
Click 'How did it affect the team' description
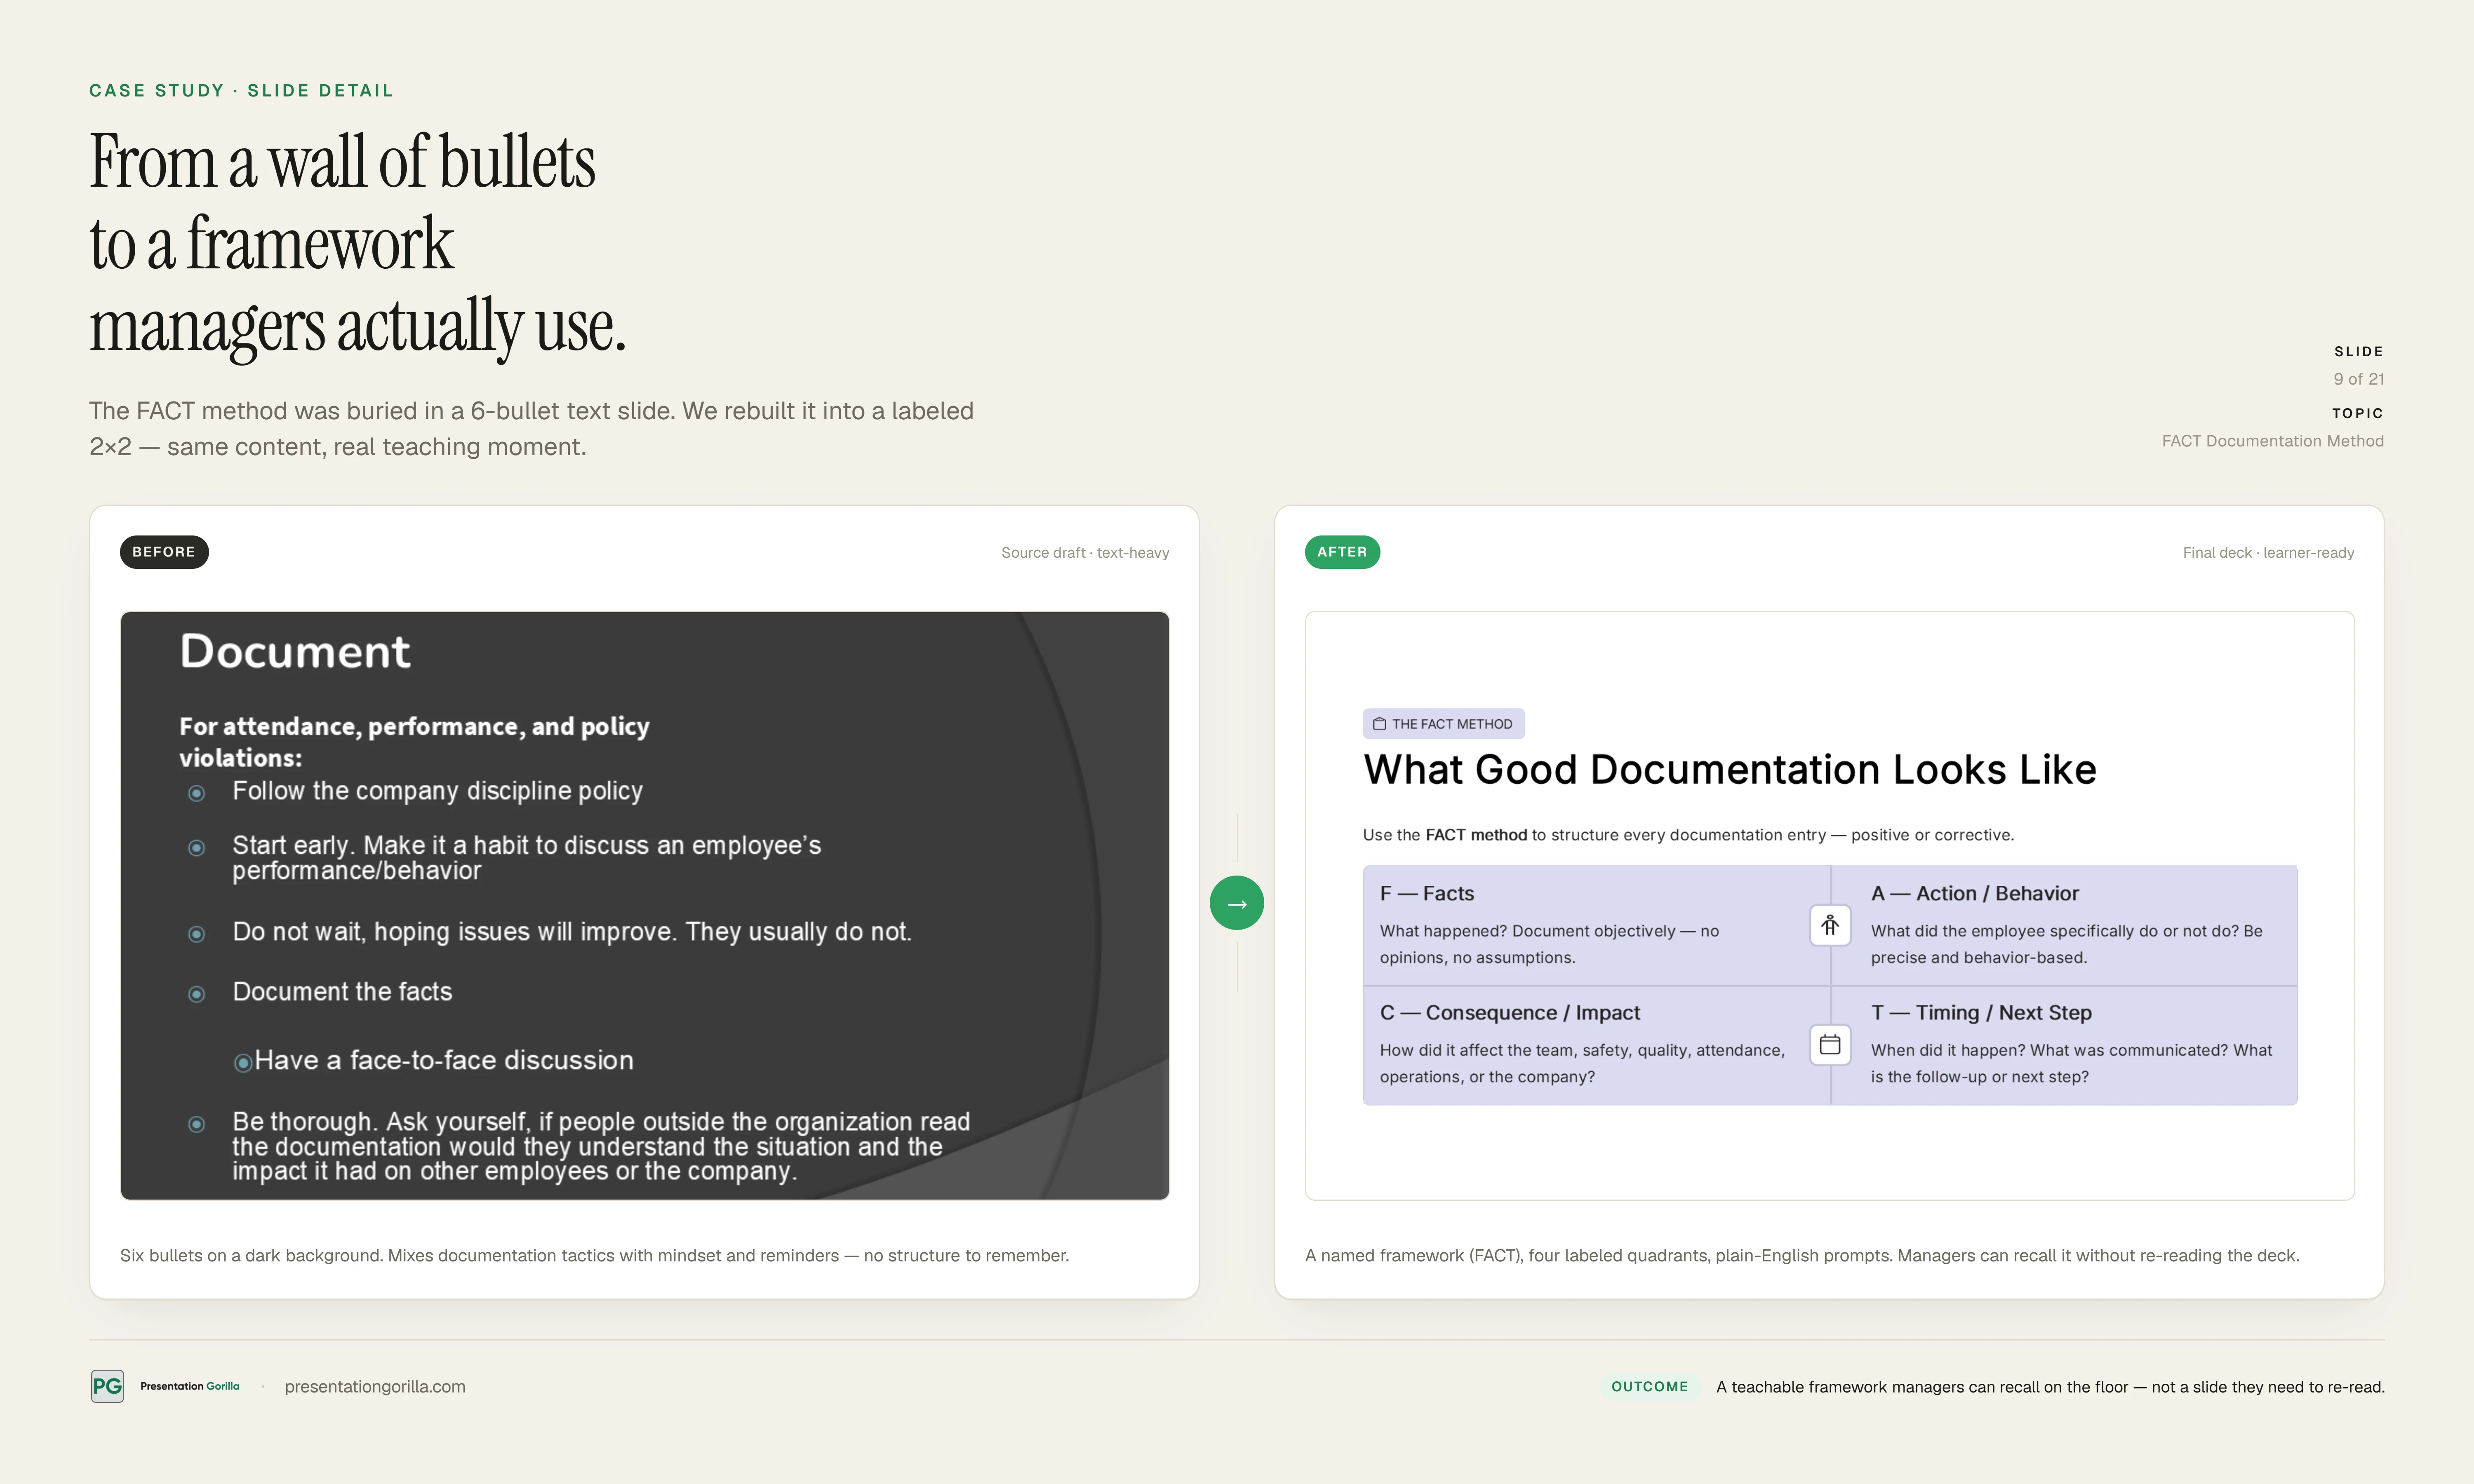(x=1582, y=1063)
